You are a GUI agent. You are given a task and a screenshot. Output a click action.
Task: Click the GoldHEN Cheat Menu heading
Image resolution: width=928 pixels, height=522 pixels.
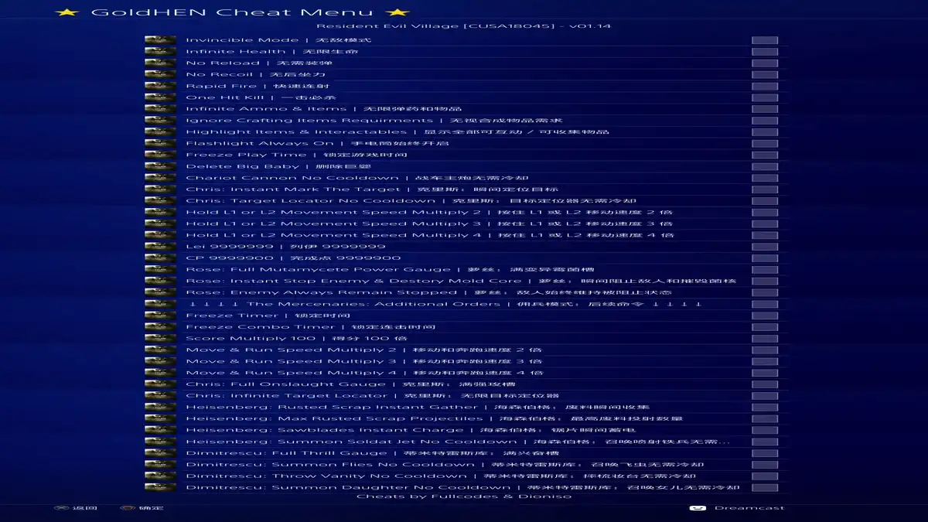[232, 12]
